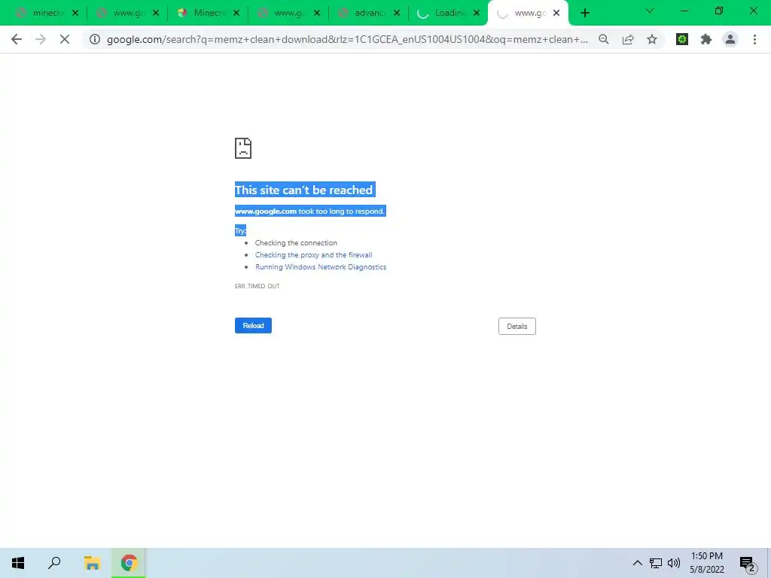Close the active www.go tab
The height and width of the screenshot is (578, 771).
(x=556, y=14)
